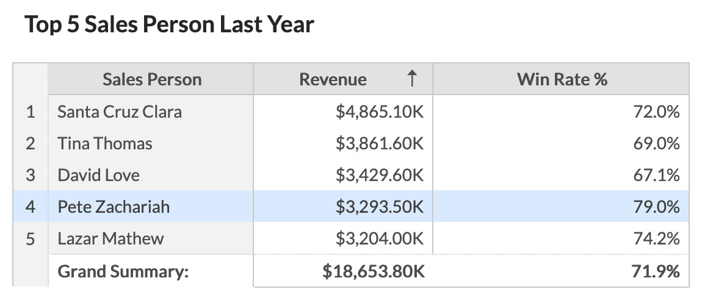Click the $4,865.10K revenue cell
The image size is (702, 303).
[379, 112]
